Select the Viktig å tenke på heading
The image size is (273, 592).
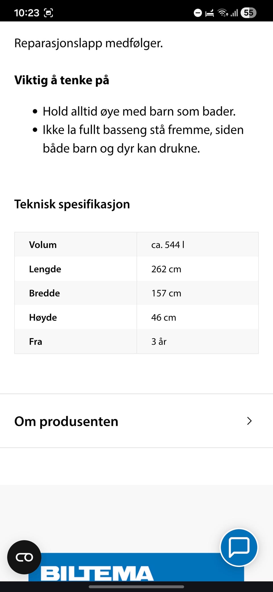click(x=62, y=80)
